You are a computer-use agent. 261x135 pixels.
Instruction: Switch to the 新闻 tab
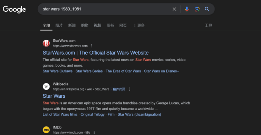point(72,26)
